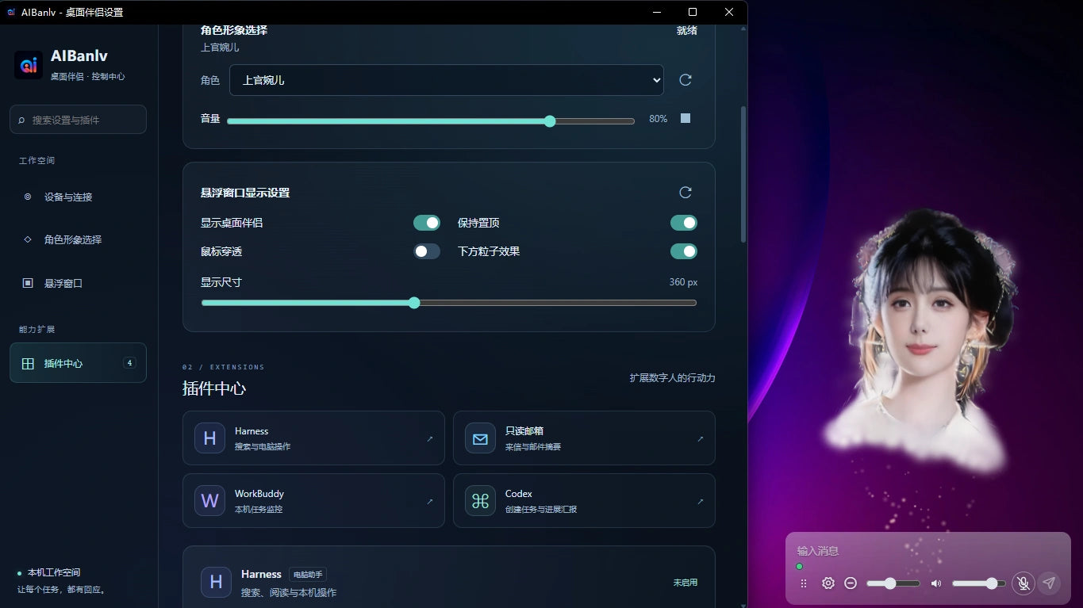Click the 扩展数字人的行动力 text
1083x608 pixels.
(673, 378)
